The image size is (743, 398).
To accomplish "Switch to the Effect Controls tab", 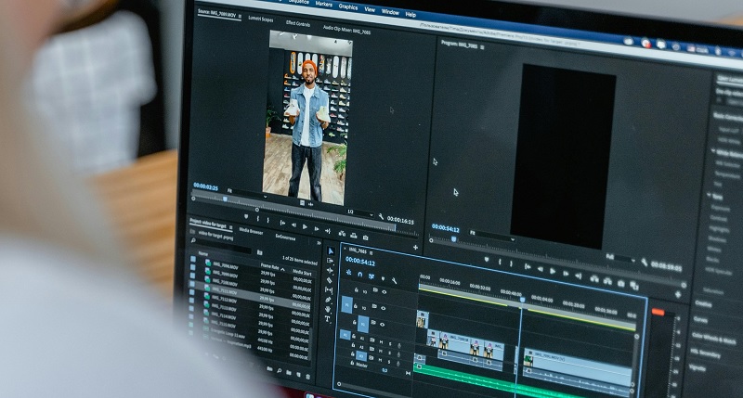I will click(x=297, y=24).
